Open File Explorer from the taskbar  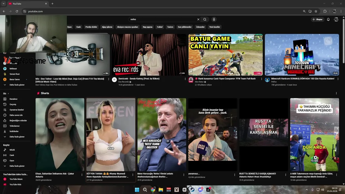pyautogui.click(x=161, y=190)
